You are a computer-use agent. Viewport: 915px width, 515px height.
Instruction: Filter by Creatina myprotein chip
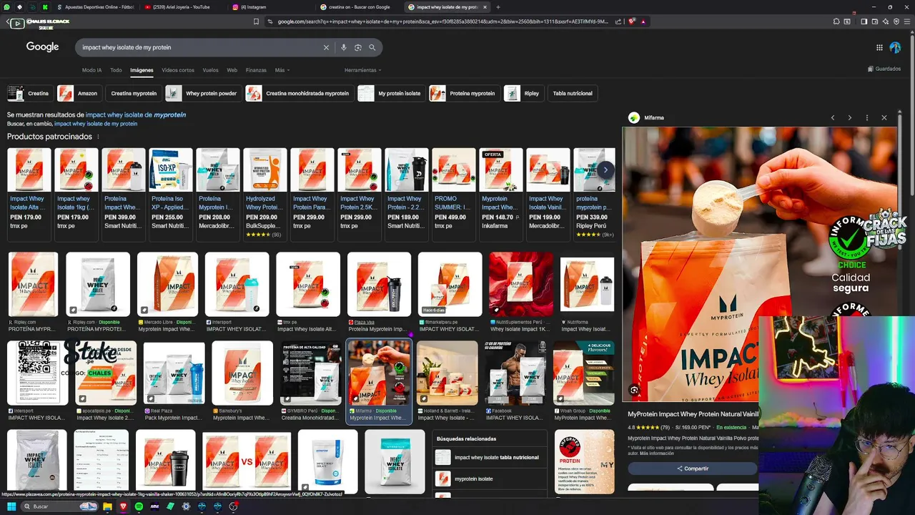click(x=134, y=93)
